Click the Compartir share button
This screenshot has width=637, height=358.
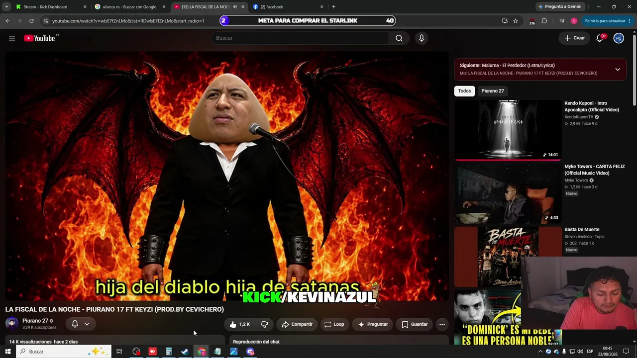tap(297, 324)
